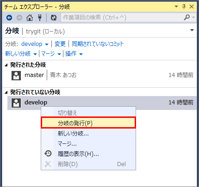Click the master branch avatar icon
This screenshot has height=187, width=199.
[16, 76]
